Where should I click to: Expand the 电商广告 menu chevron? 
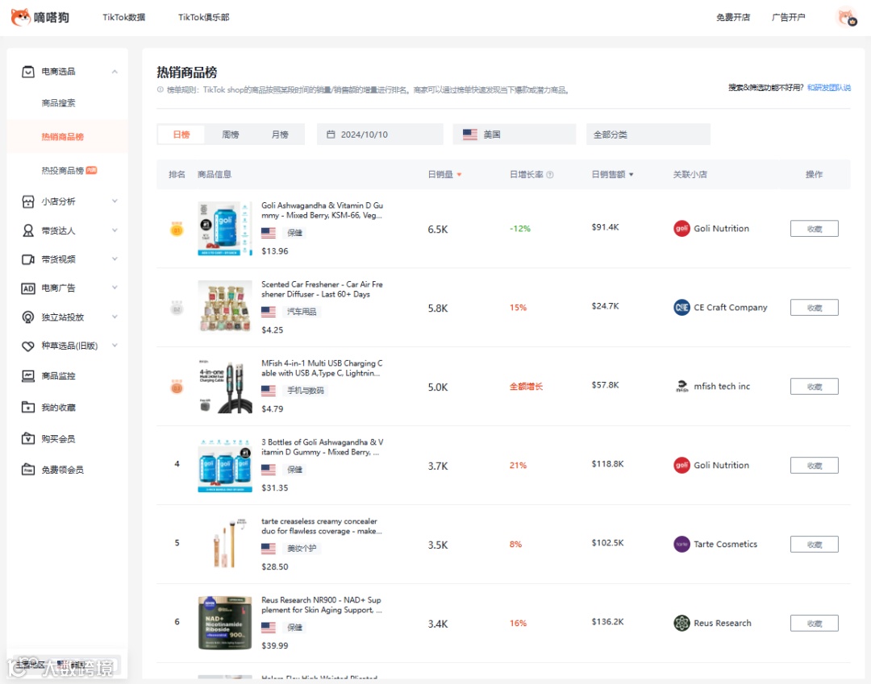115,288
